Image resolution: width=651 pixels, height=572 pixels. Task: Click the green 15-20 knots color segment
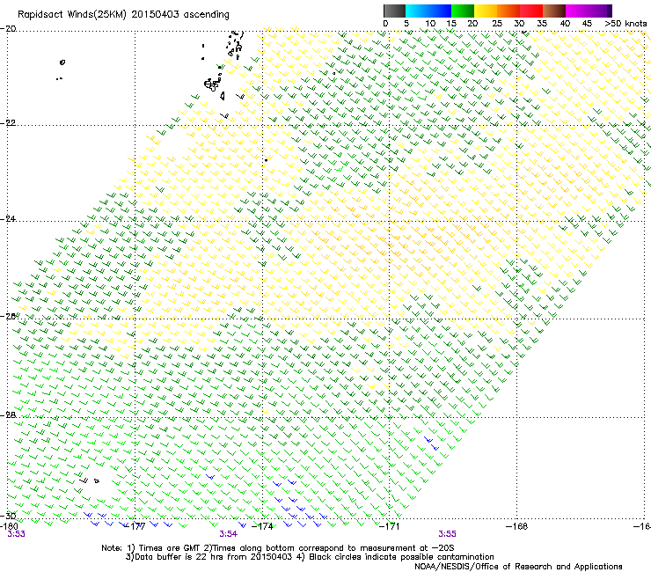[463, 11]
